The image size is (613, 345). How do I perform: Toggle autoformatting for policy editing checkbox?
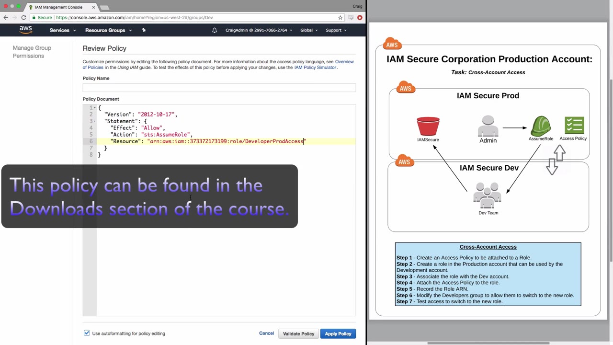(x=87, y=333)
